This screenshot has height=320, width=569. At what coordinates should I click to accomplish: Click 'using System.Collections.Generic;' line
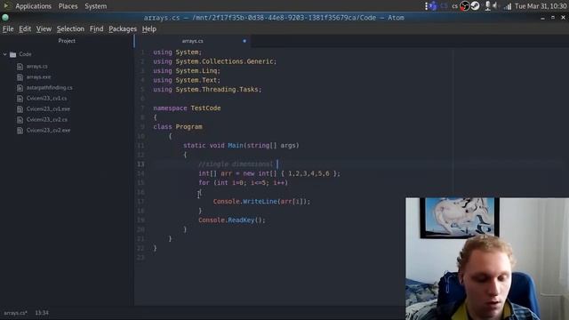click(x=214, y=61)
